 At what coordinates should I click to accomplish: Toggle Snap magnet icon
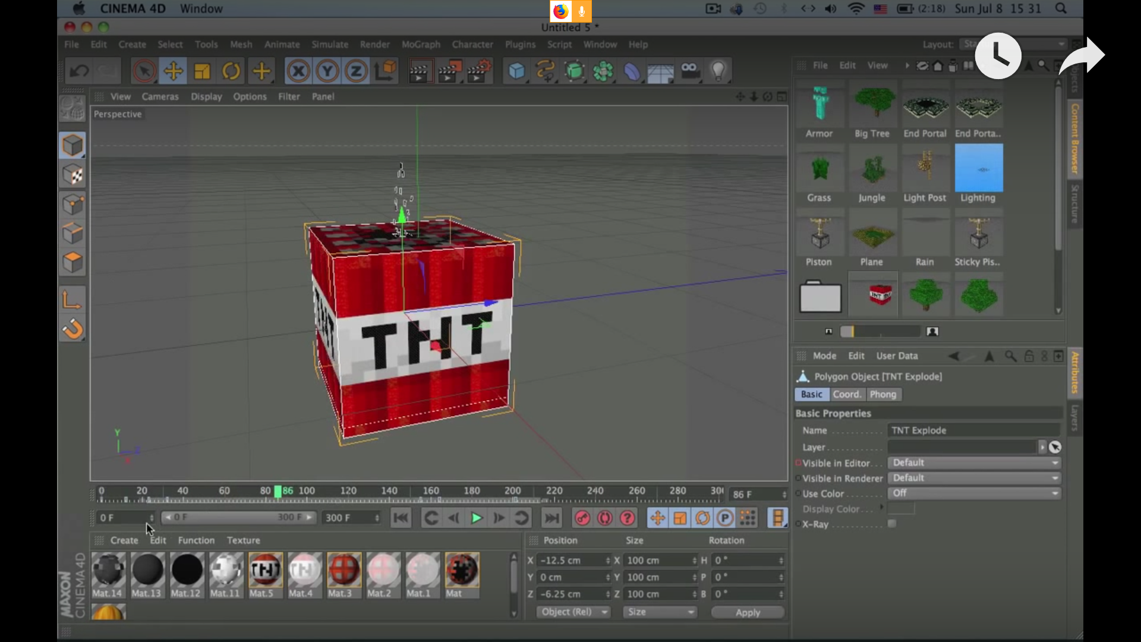[x=73, y=329]
